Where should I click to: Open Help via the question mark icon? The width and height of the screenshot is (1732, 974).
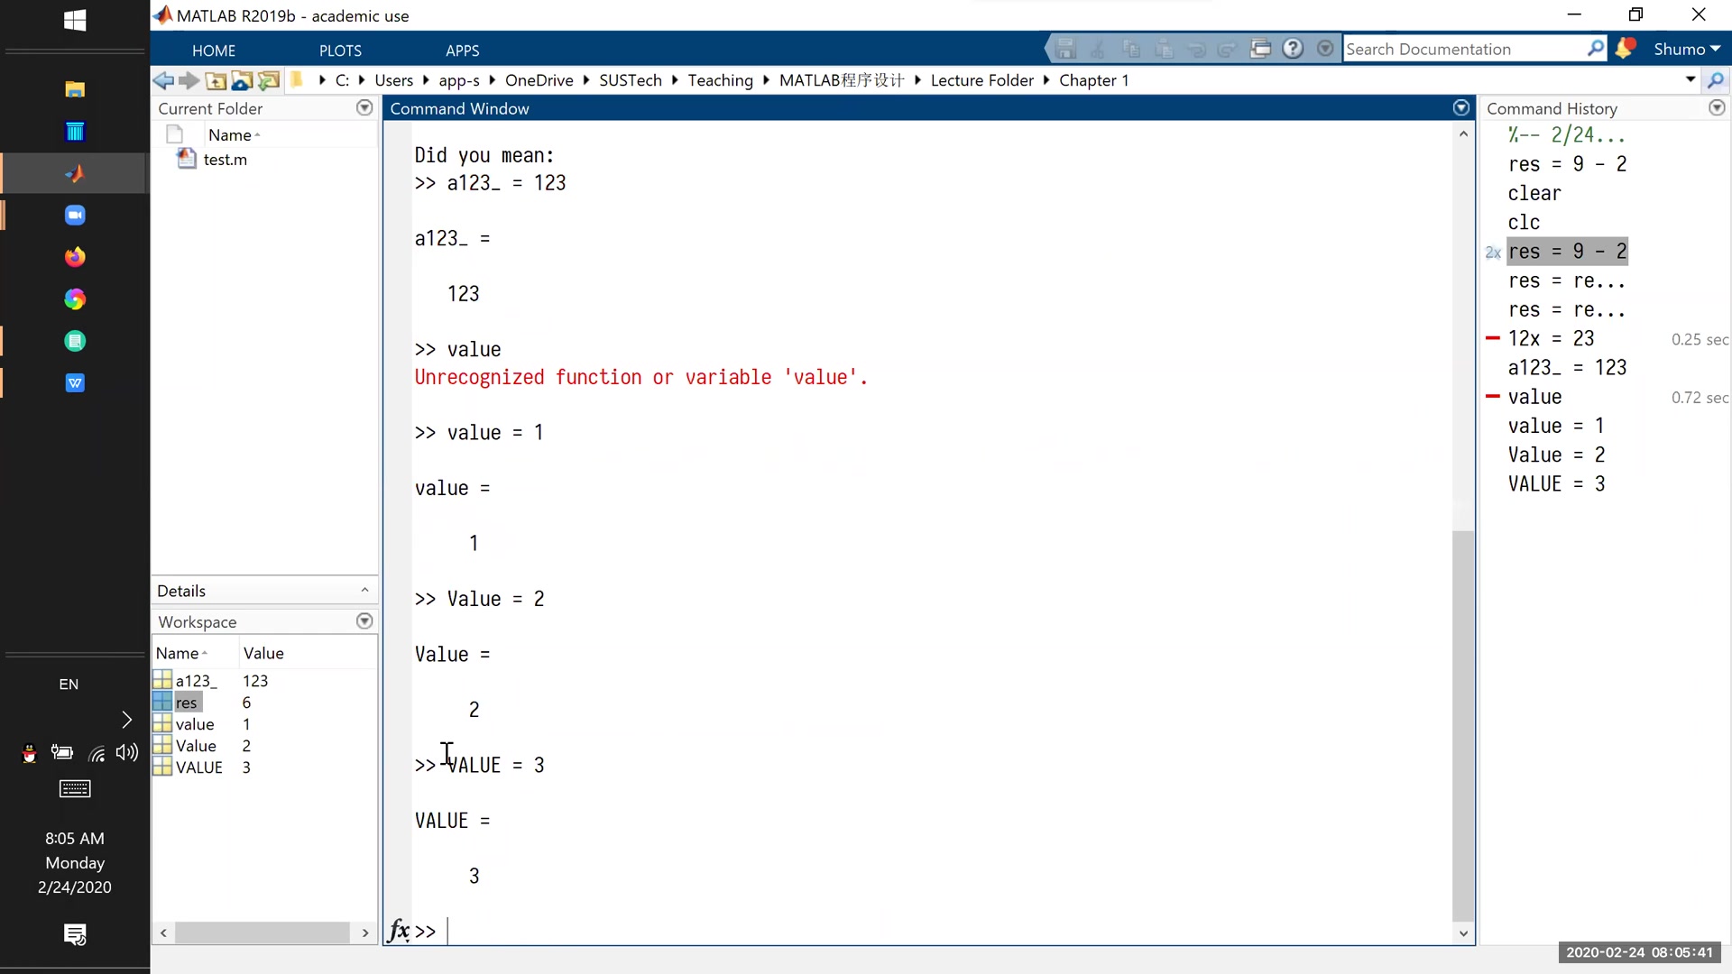tap(1293, 49)
